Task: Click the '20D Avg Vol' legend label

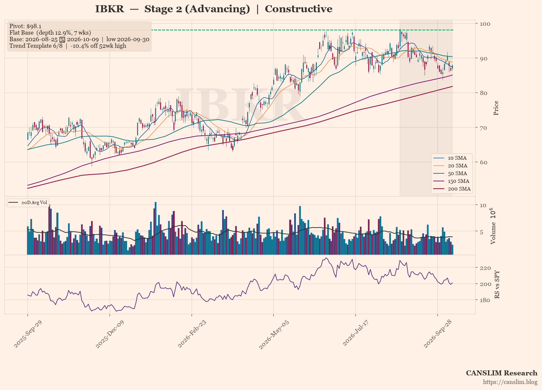Action: click(x=34, y=203)
